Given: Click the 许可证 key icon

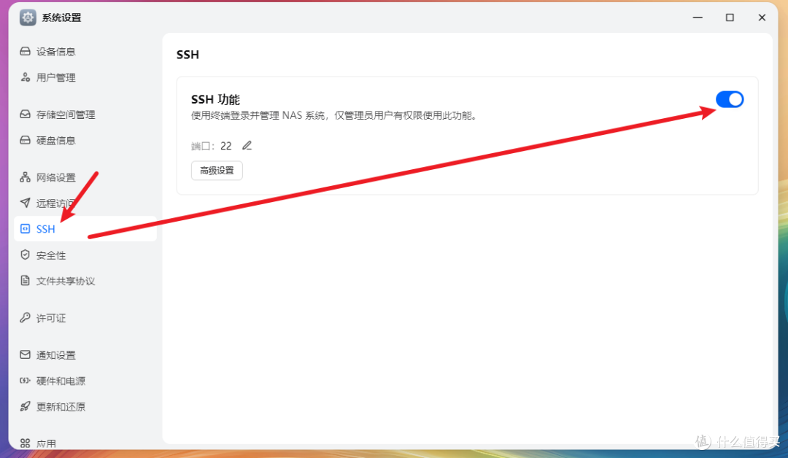Looking at the screenshot, I should click(x=25, y=317).
